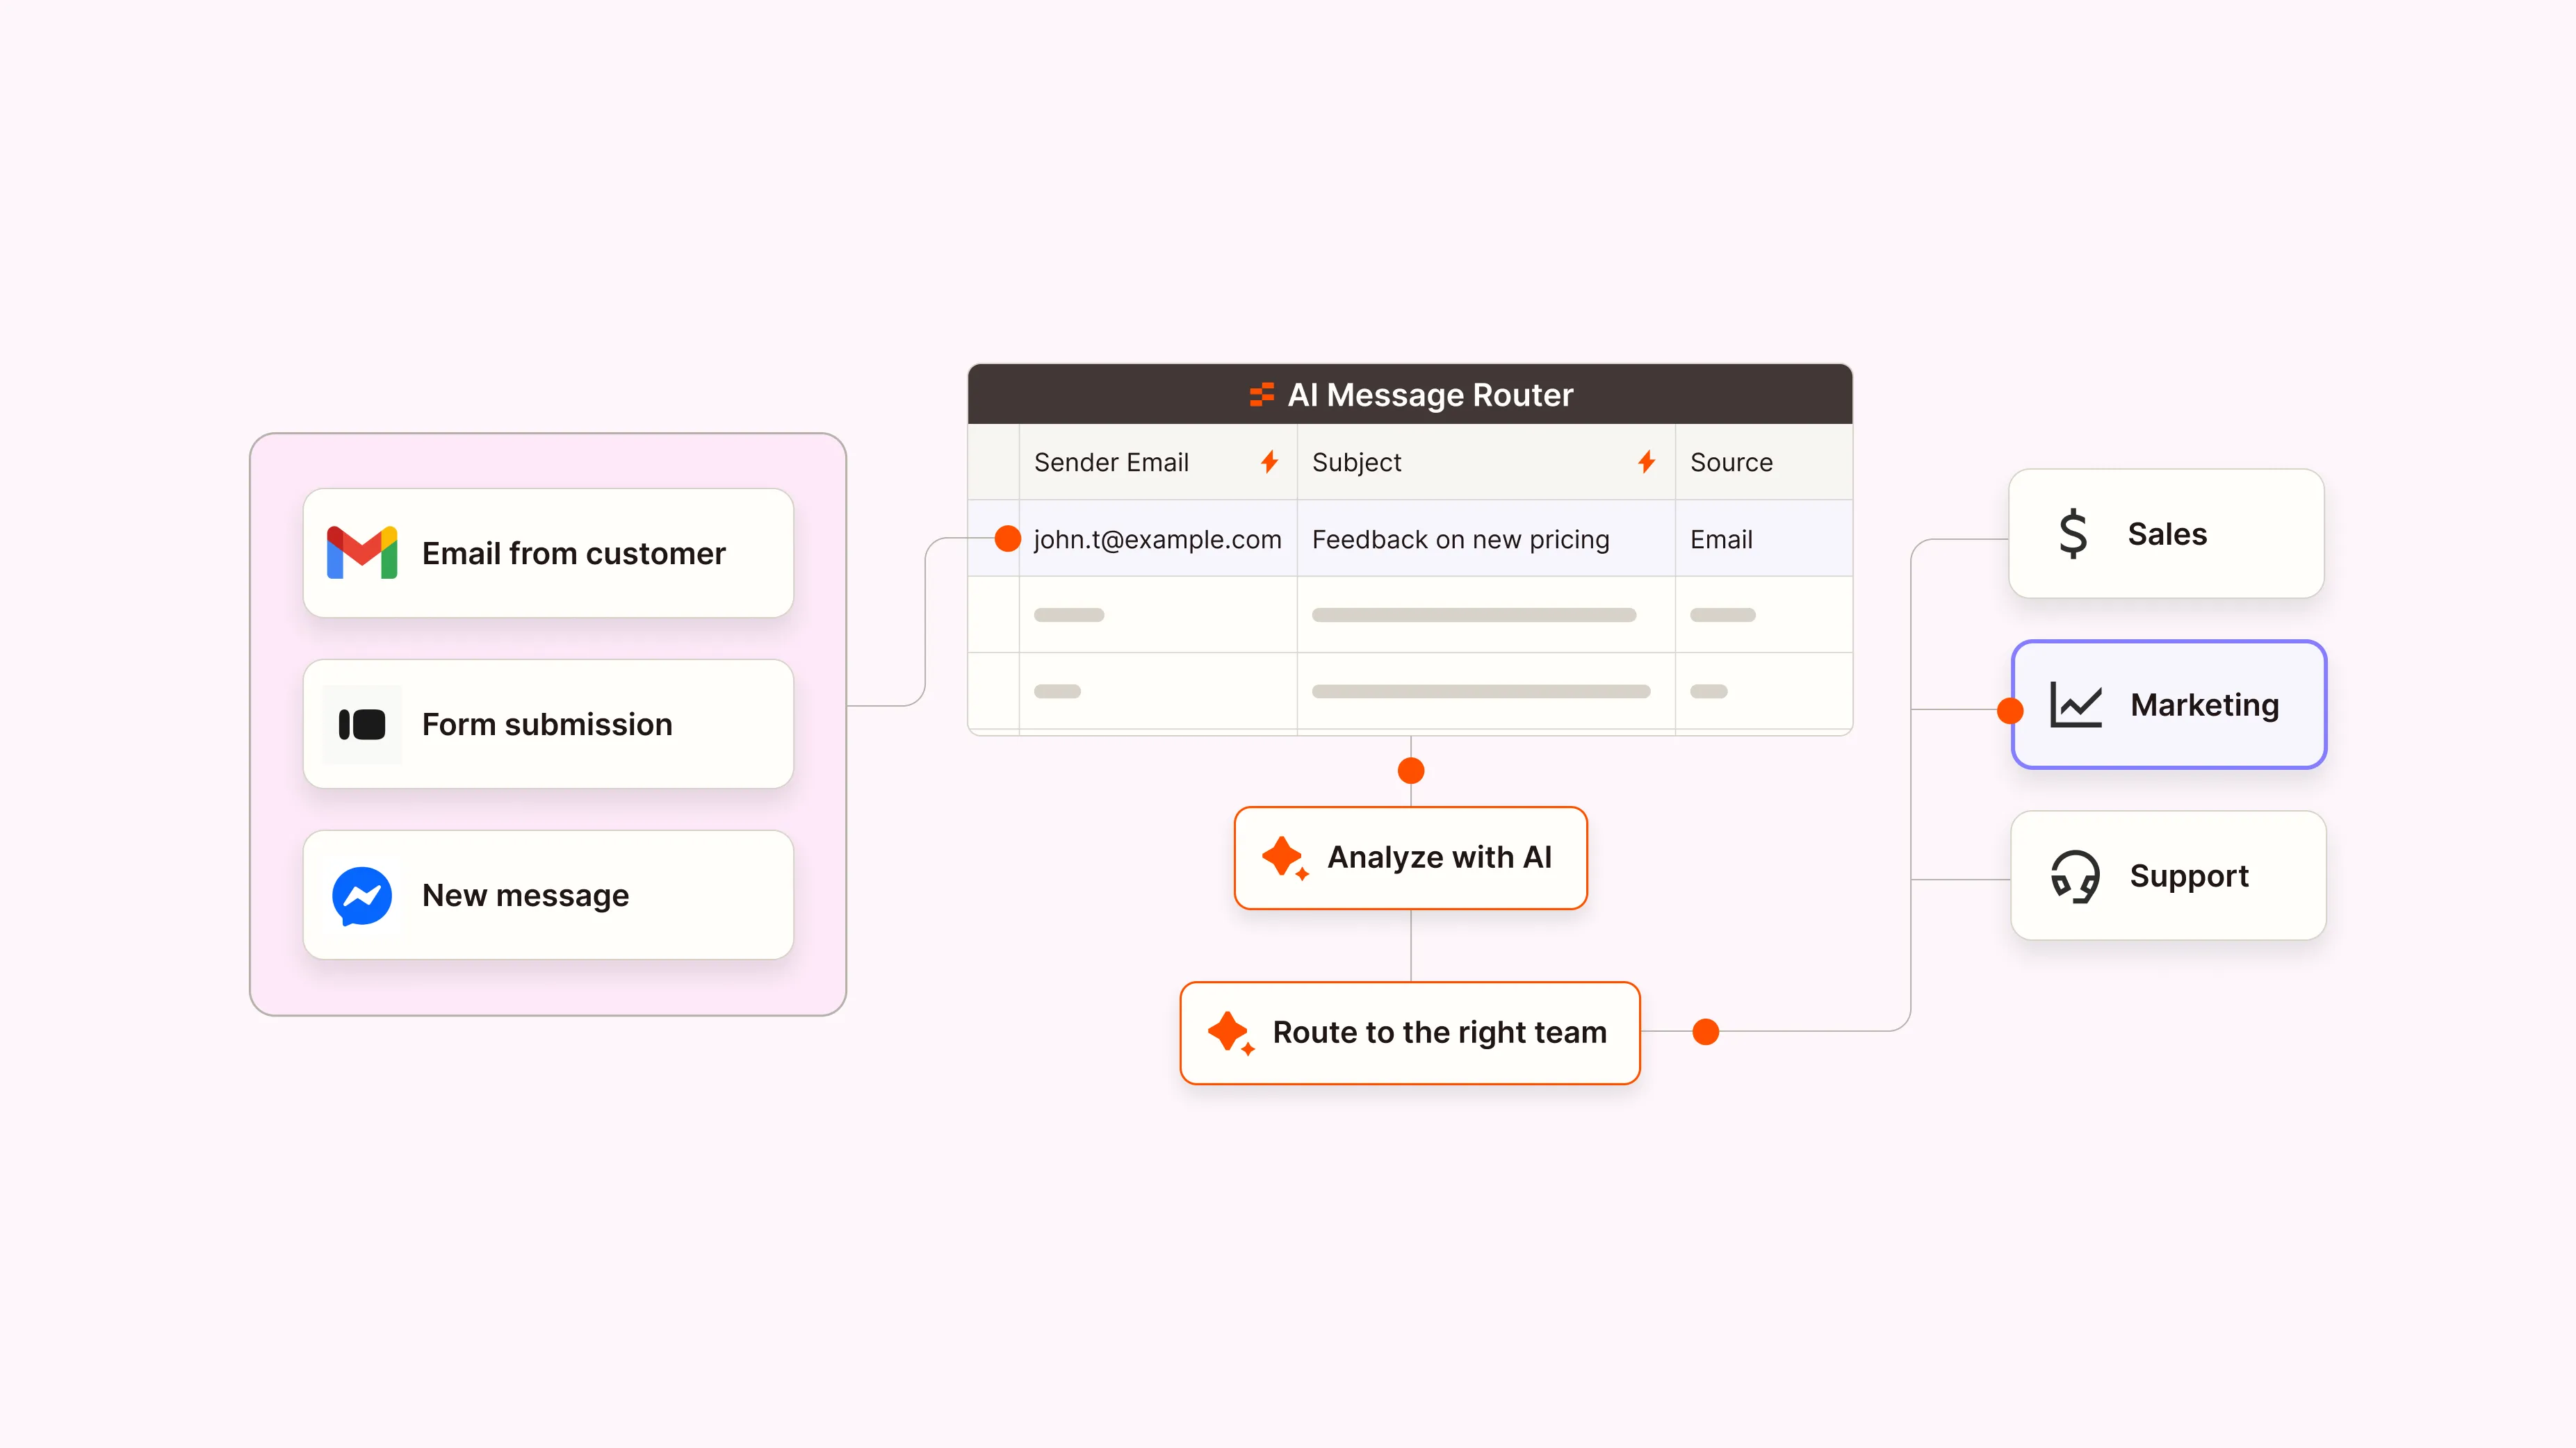Screen dimensions: 2576x1448
Task: Click the lightning bolt in Subject column
Action: pyautogui.click(x=1646, y=461)
